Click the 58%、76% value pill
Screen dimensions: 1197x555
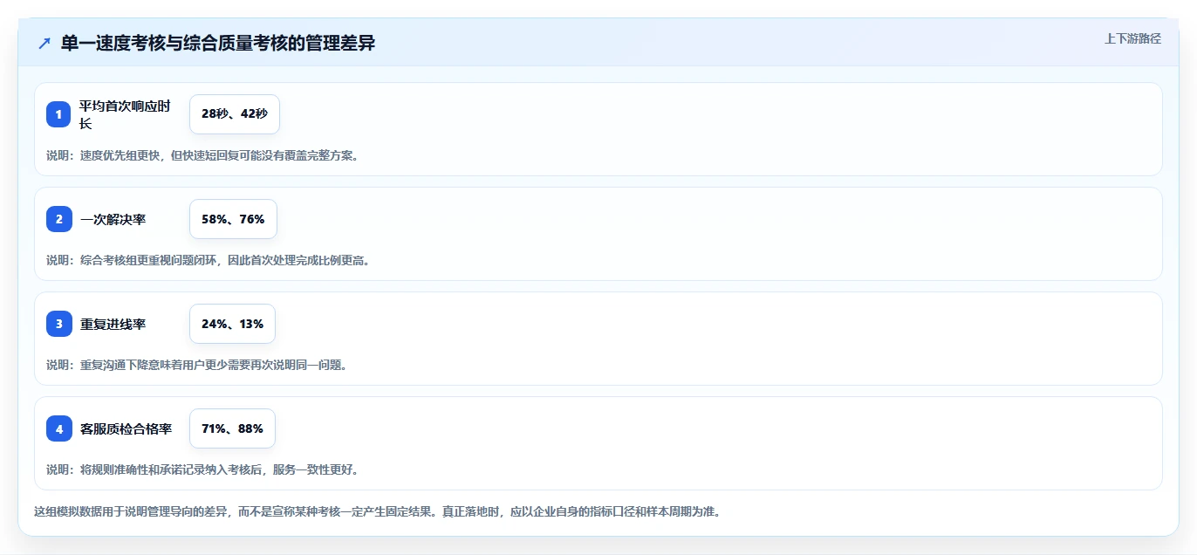pos(233,219)
